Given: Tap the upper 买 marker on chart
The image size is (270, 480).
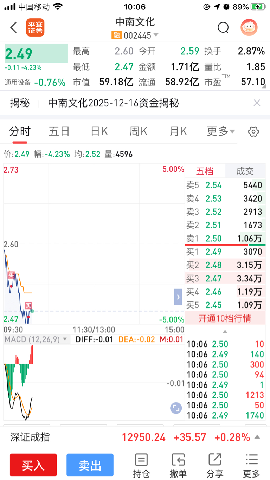Looking at the screenshot, I should 11,275.
